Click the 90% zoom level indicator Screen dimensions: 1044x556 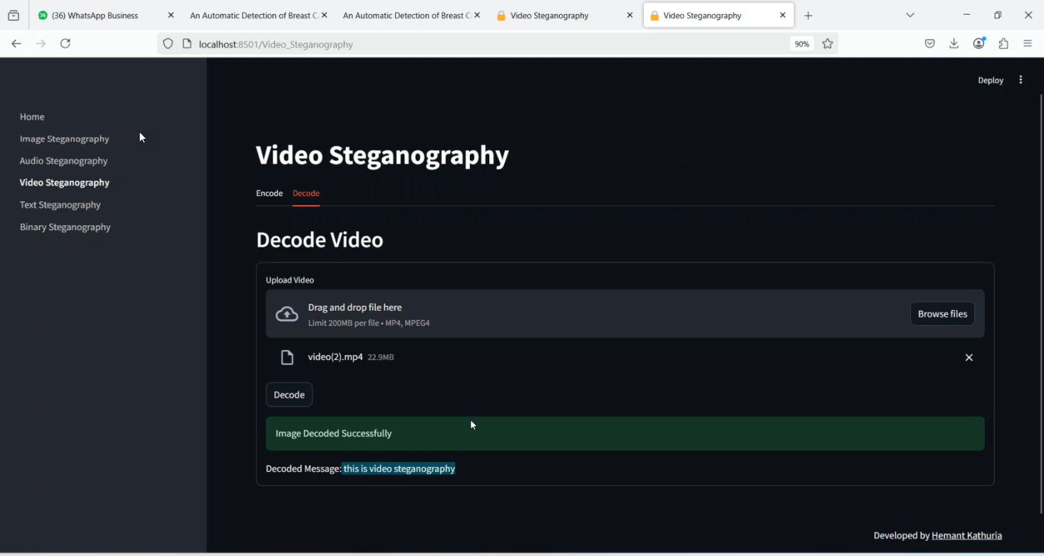[x=802, y=44]
